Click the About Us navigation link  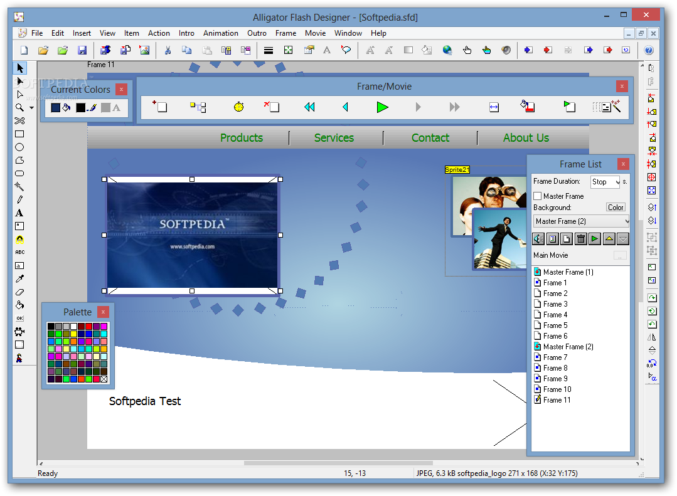tap(526, 138)
